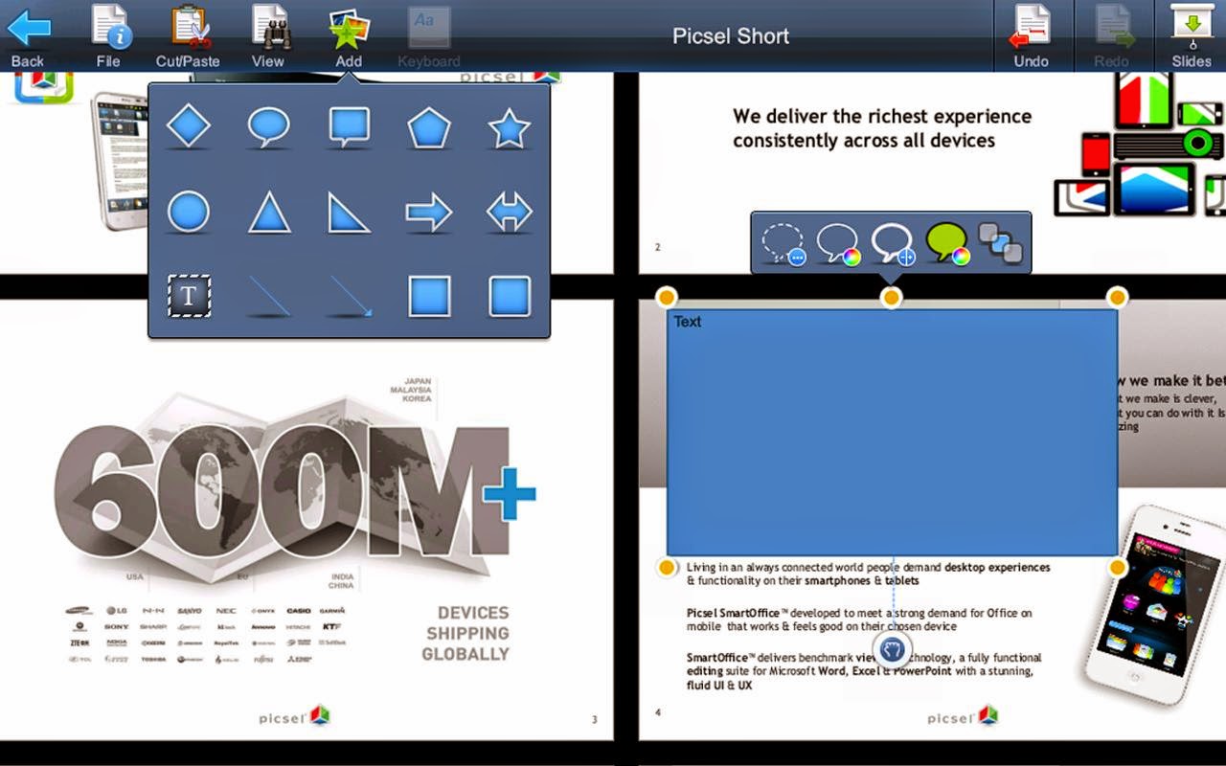Go back using the Back arrow
Viewport: 1226px width, 766px height.
click(28, 36)
